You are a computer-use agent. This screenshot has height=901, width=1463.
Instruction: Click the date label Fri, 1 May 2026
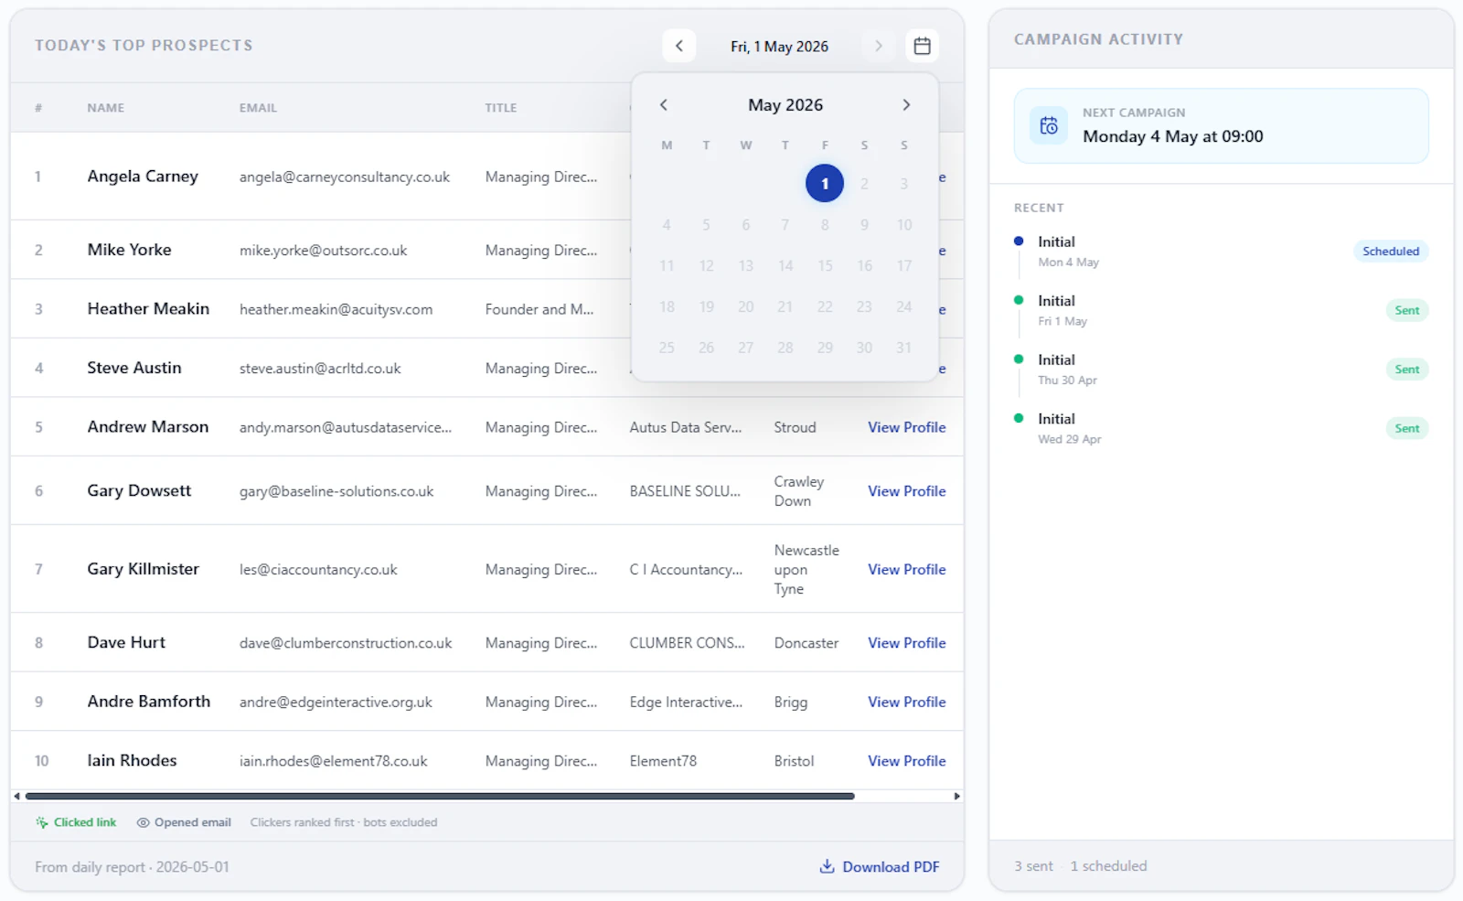click(779, 47)
